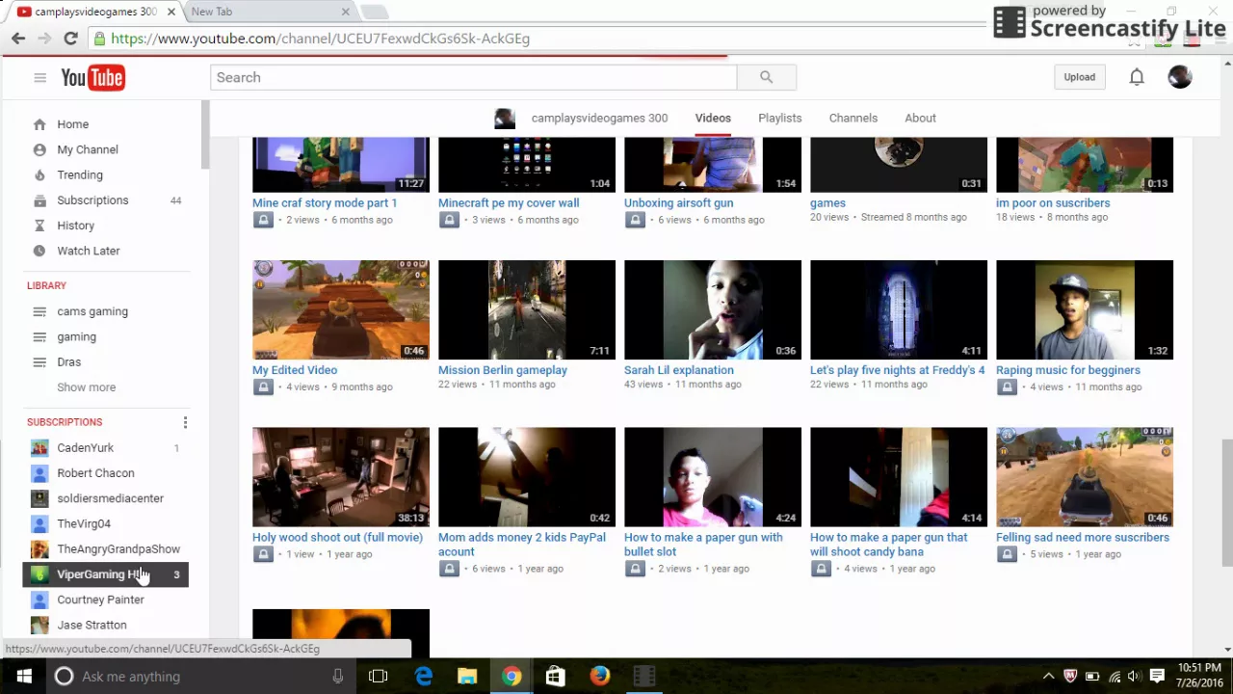Open Sarah Lil explanation video title
Screen dimensions: 1233x694
point(678,370)
